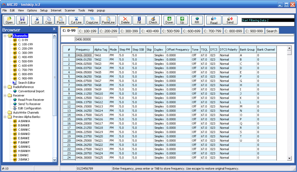297x172 pixels.
Task: Click the Bank Group column header
Action: click(248, 50)
